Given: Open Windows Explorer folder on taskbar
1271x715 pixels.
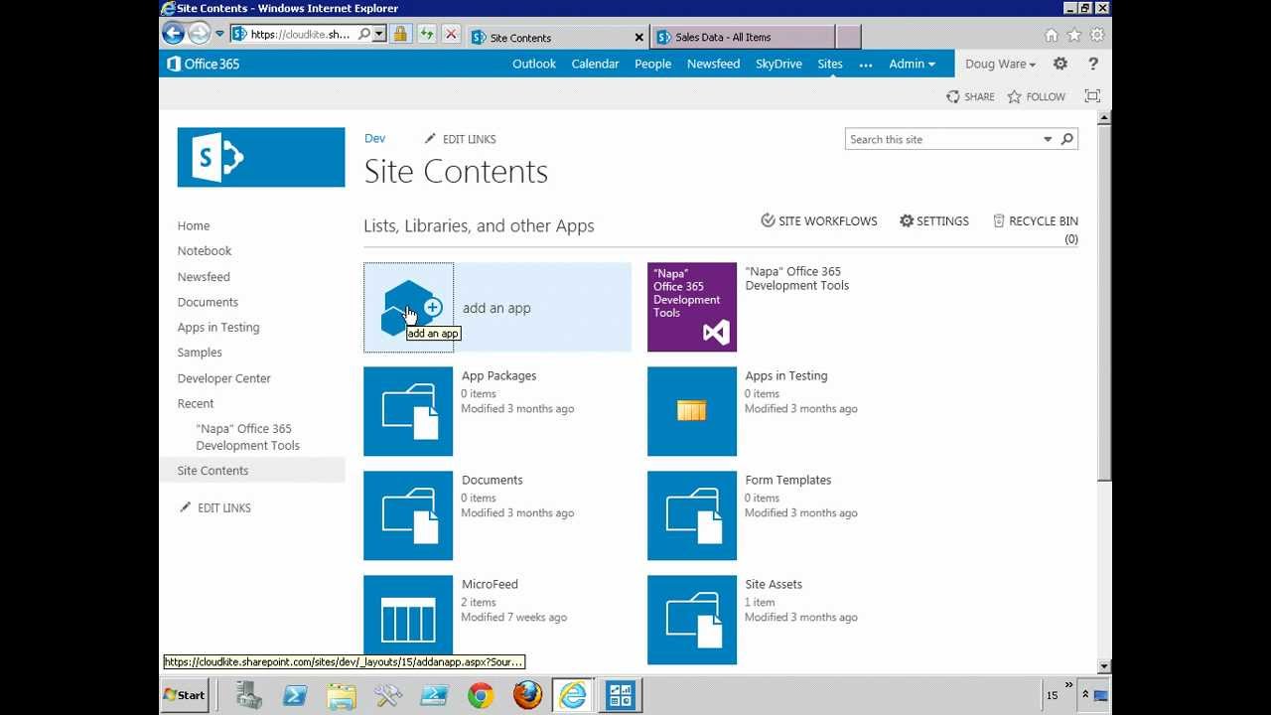Looking at the screenshot, I should (x=341, y=695).
